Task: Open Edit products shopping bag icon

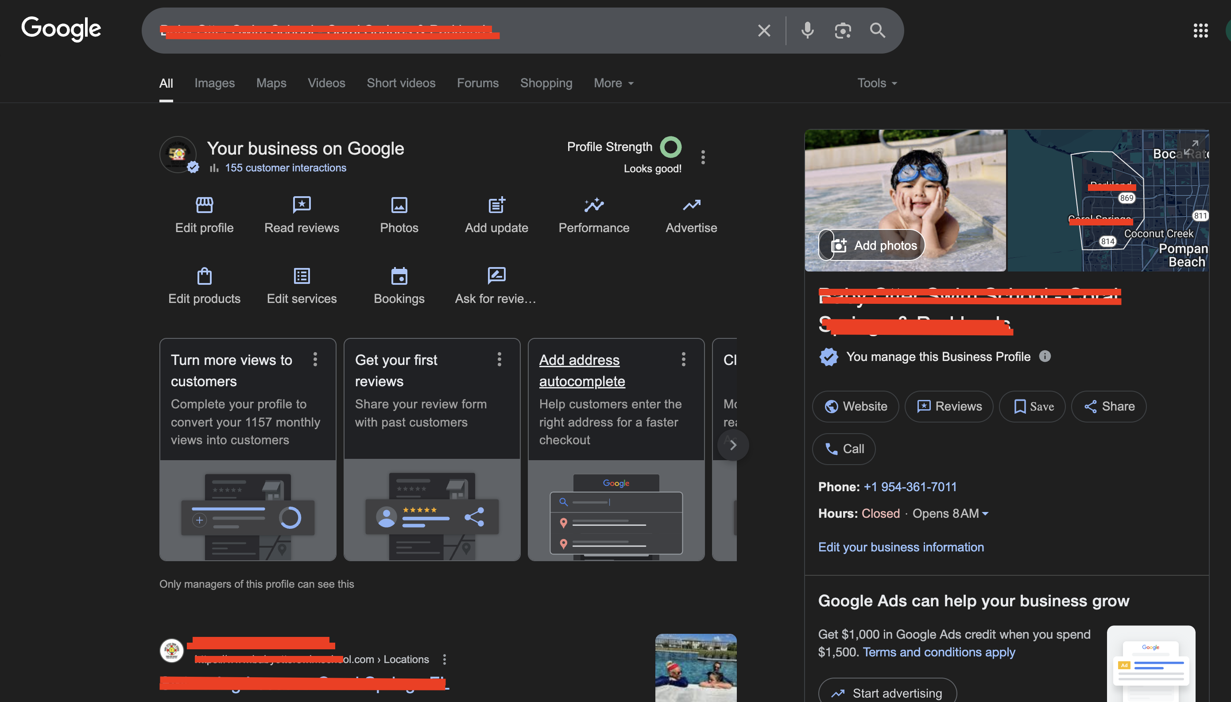Action: click(205, 276)
